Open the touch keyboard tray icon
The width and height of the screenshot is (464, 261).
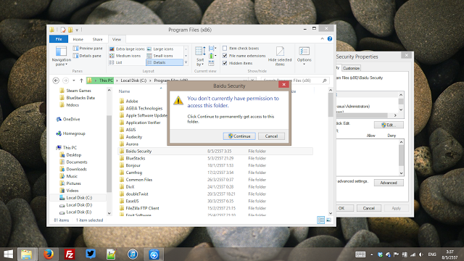(x=360, y=254)
